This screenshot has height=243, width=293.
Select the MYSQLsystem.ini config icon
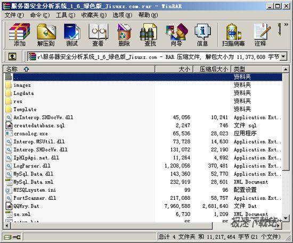9,190
